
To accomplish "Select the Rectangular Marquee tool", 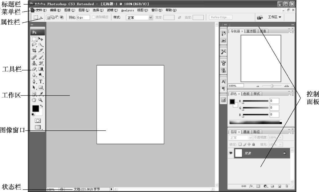I will click(x=34, y=39).
